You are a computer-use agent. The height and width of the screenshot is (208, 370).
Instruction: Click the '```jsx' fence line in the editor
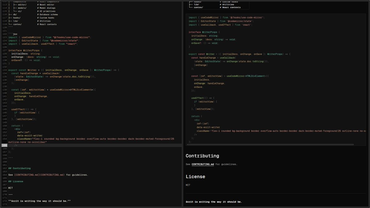pyautogui.click(x=13, y=34)
